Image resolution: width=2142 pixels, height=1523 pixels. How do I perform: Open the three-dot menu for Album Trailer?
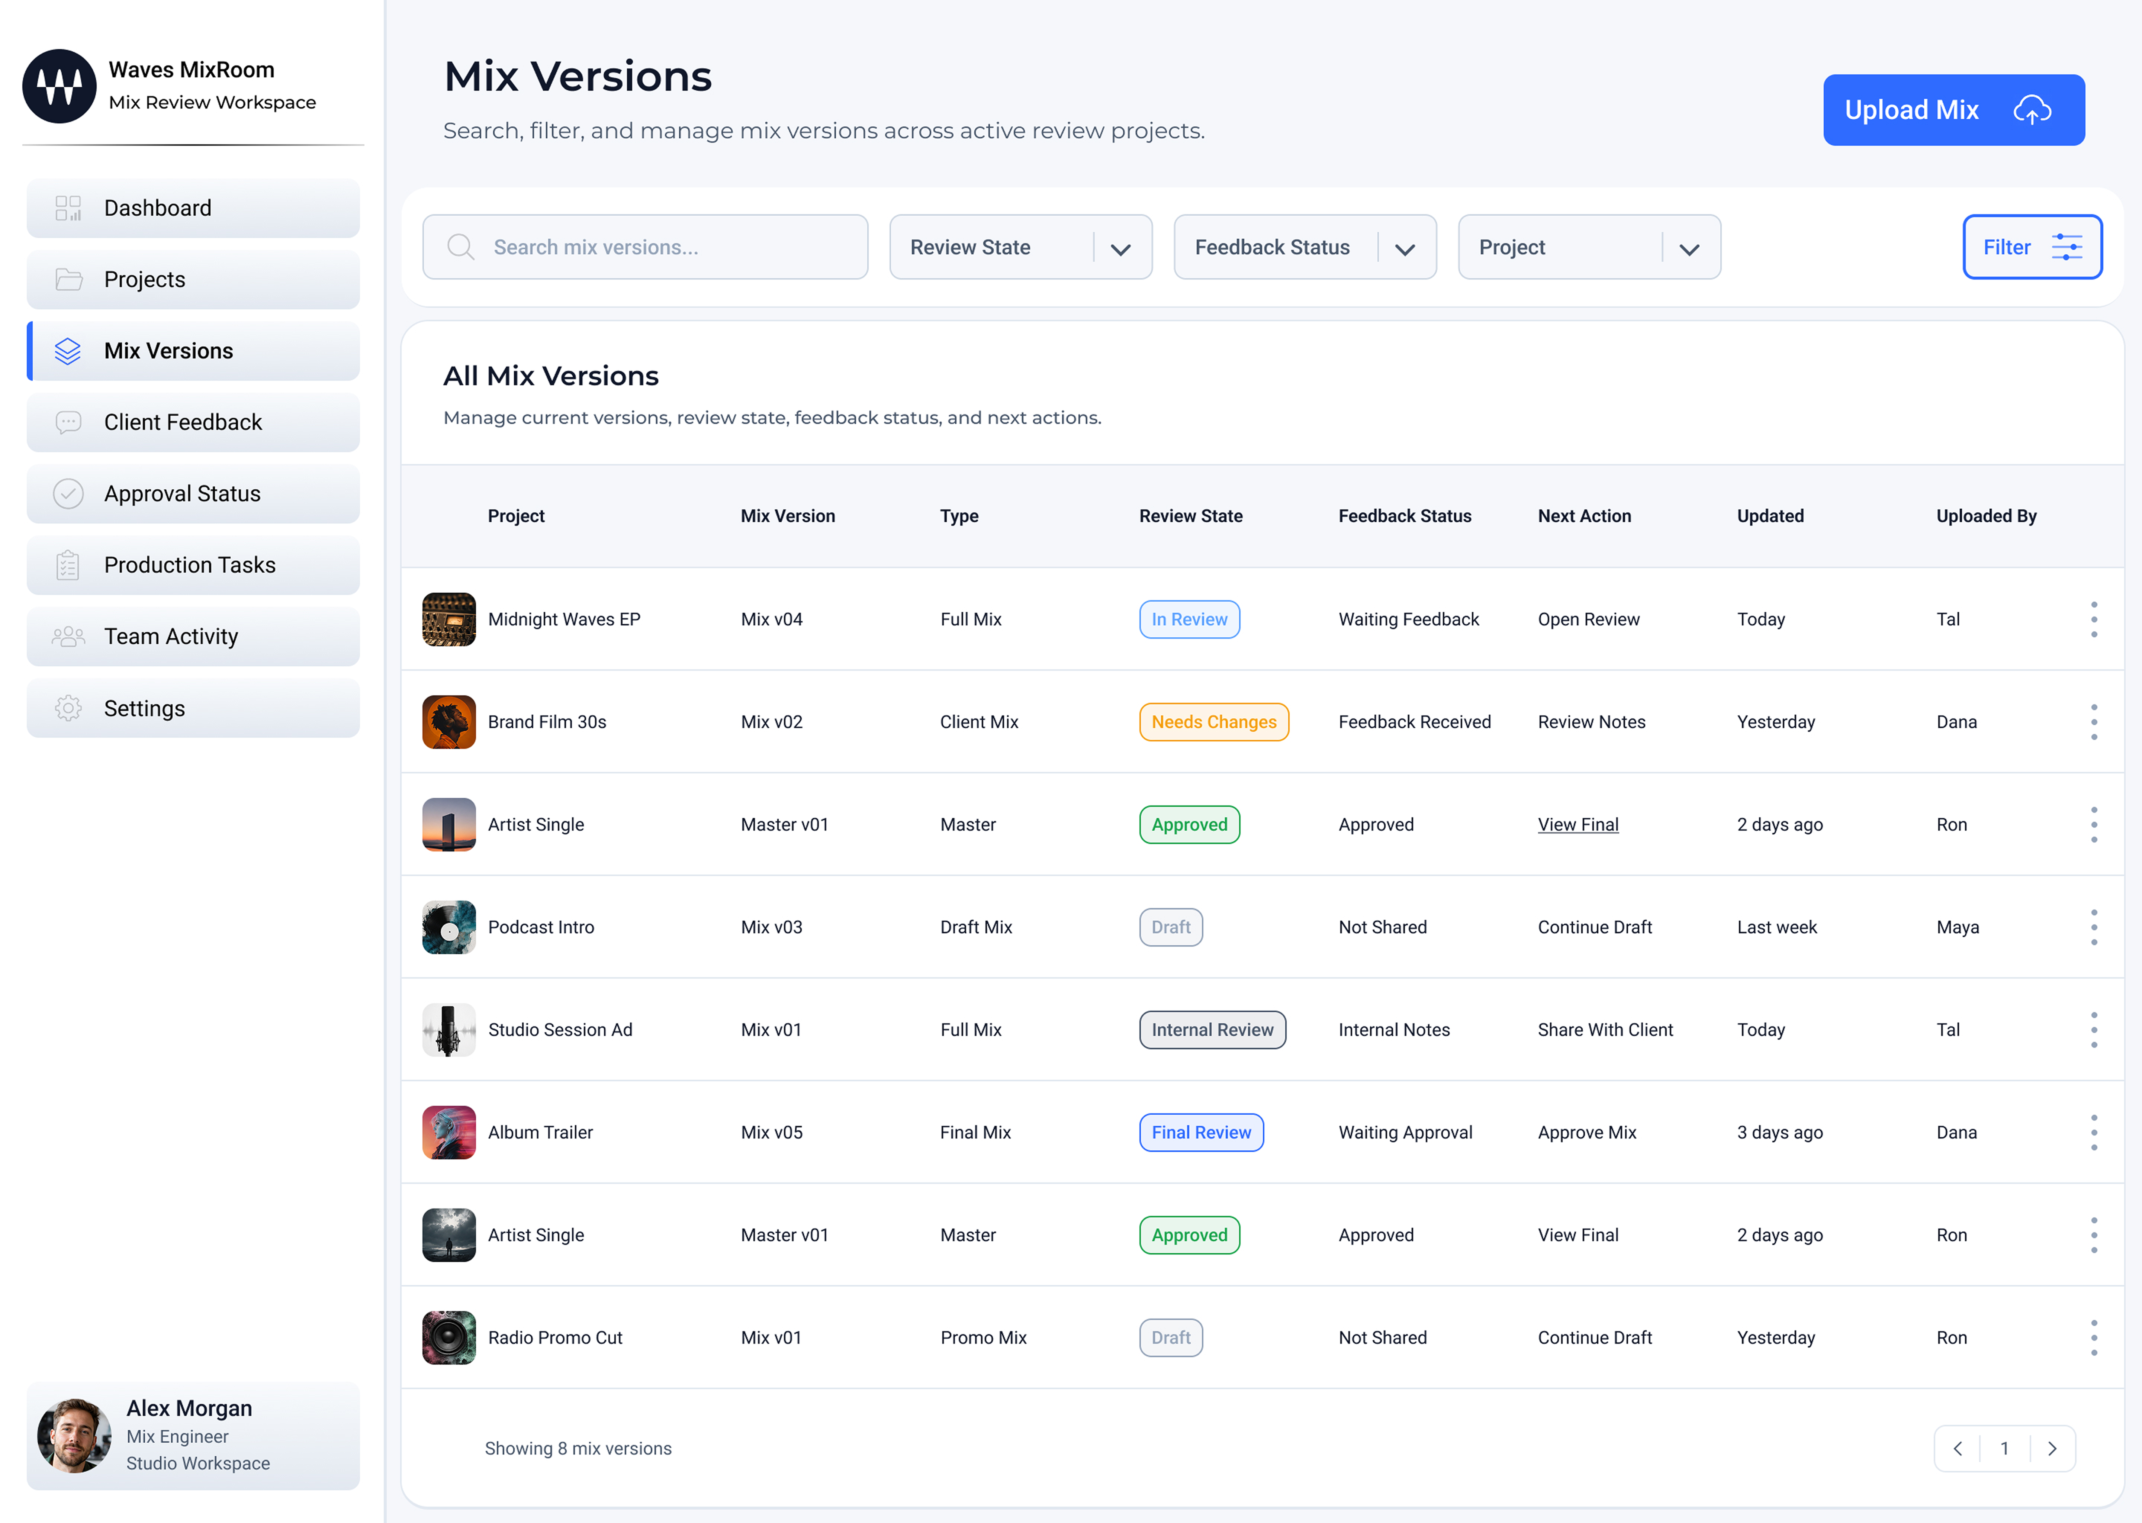click(x=2093, y=1133)
